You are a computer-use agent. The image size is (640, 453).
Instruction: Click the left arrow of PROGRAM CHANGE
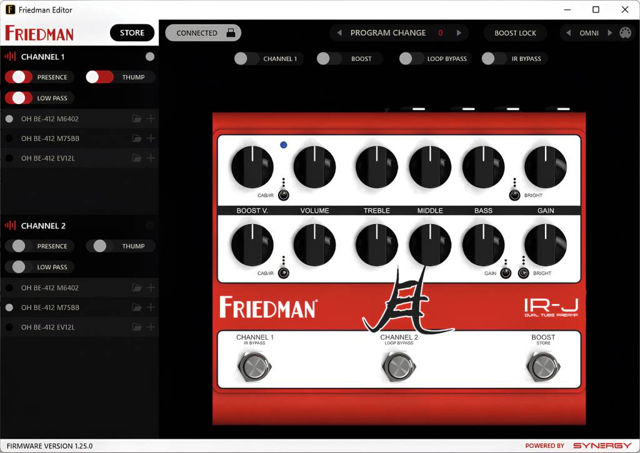[x=338, y=33]
